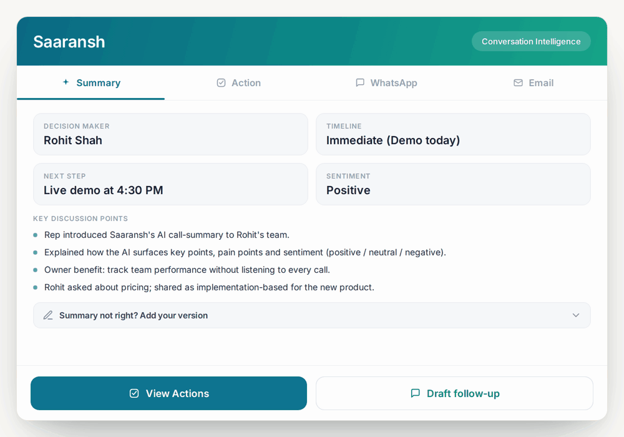Screen dimensions: 624x437
Task: Click the TIMELINE label
Action: tap(344, 126)
